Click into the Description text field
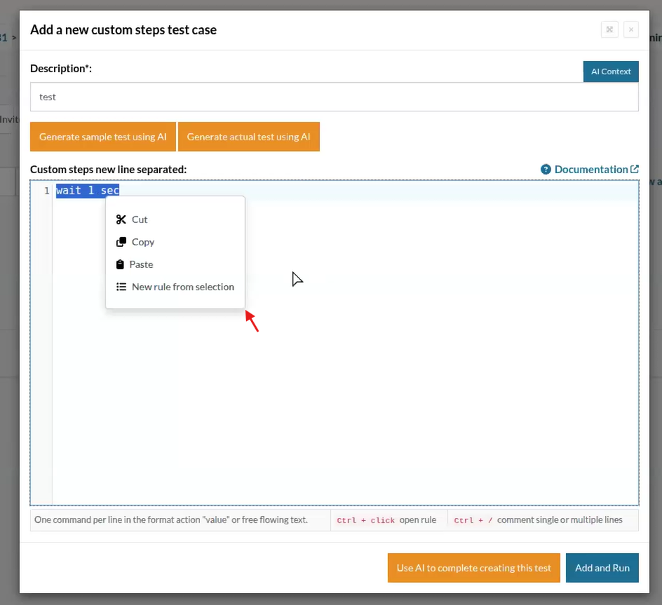This screenshot has height=605, width=662. coord(334,97)
